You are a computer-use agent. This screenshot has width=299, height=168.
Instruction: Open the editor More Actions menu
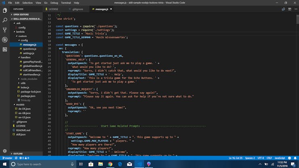click(x=296, y=9)
